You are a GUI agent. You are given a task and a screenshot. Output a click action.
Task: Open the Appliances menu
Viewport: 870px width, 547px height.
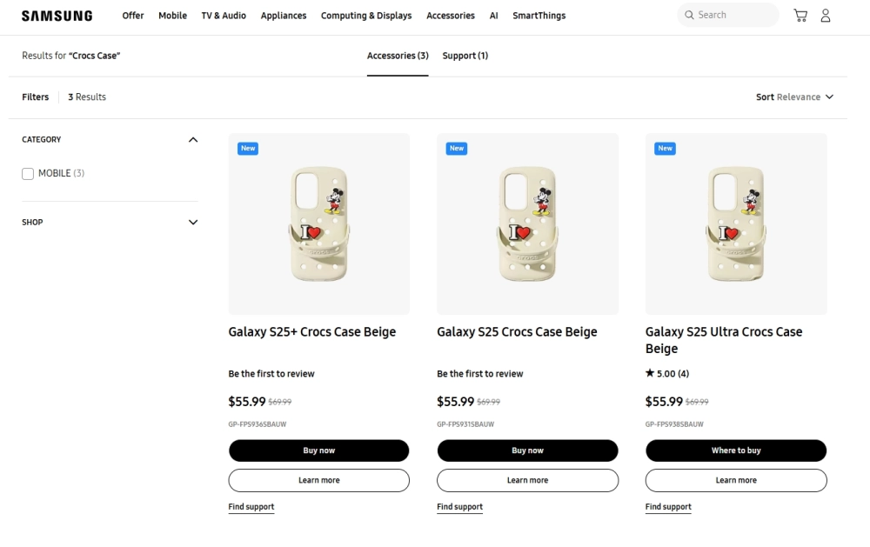[x=284, y=16]
